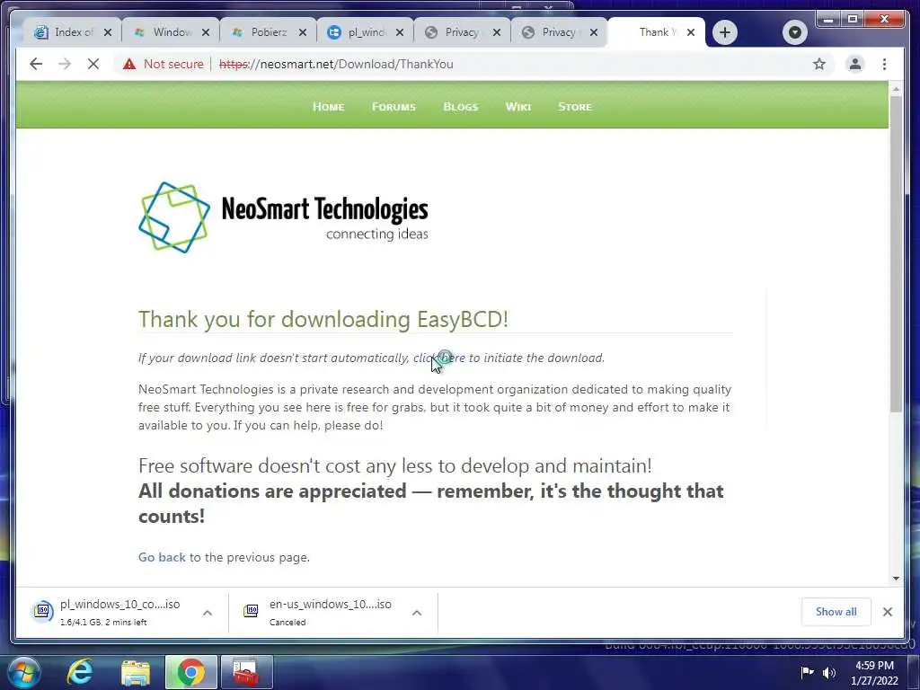Click the scrollbar down arrow
Viewport: 920px width, 690px height.
coord(896,579)
